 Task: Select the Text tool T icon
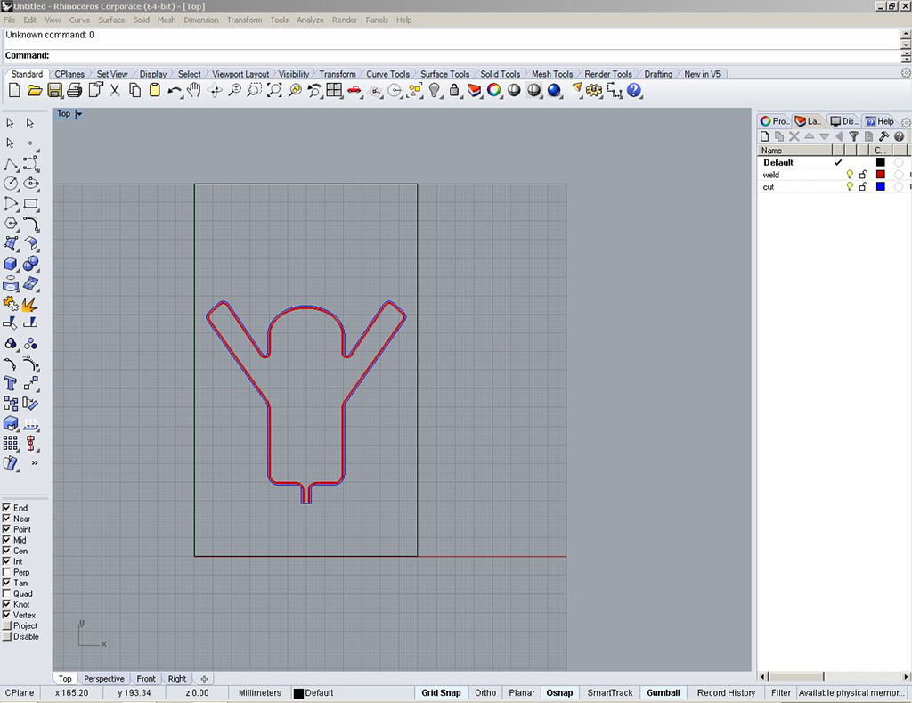[11, 383]
